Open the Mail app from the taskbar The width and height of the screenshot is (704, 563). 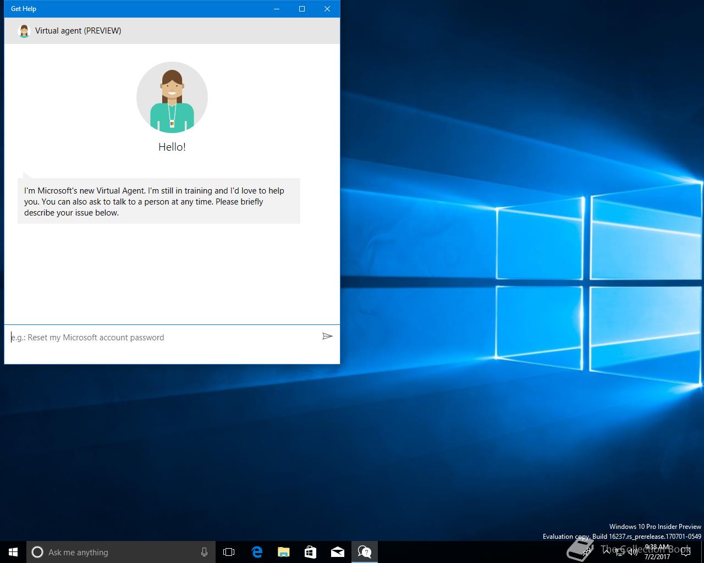pos(338,552)
